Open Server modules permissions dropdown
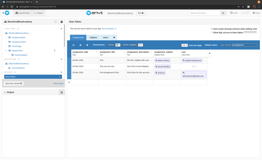This screenshot has height=160, width=262. (140, 45)
